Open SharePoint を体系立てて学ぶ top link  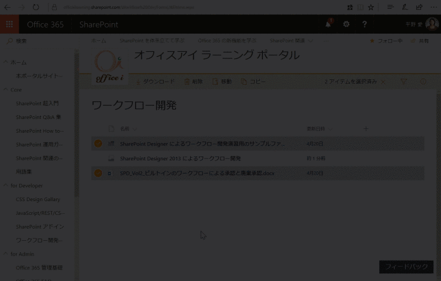point(152,41)
